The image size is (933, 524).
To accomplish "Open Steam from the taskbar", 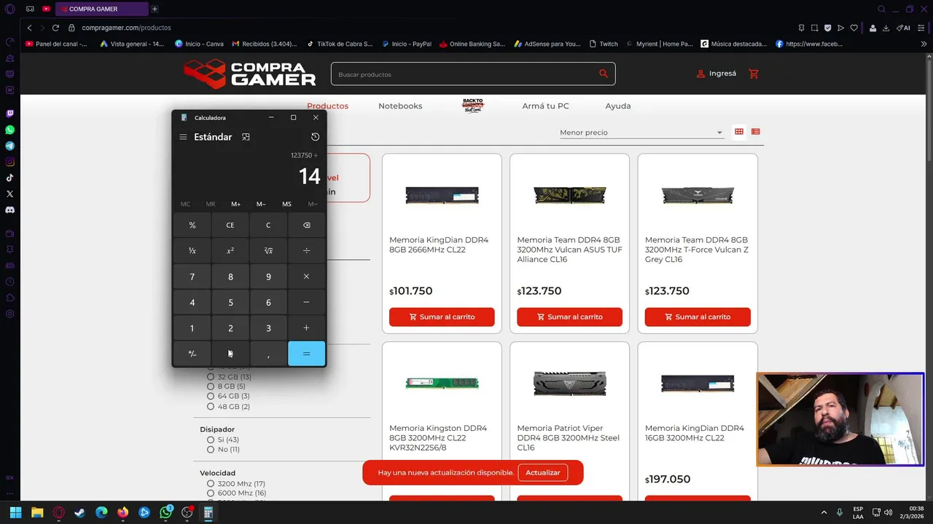I will point(80,512).
